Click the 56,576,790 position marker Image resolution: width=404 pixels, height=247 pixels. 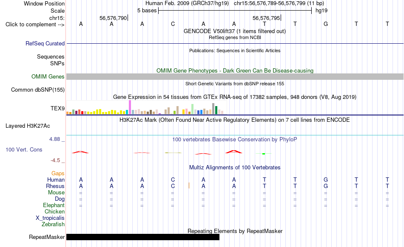pyautogui.click(x=113, y=18)
